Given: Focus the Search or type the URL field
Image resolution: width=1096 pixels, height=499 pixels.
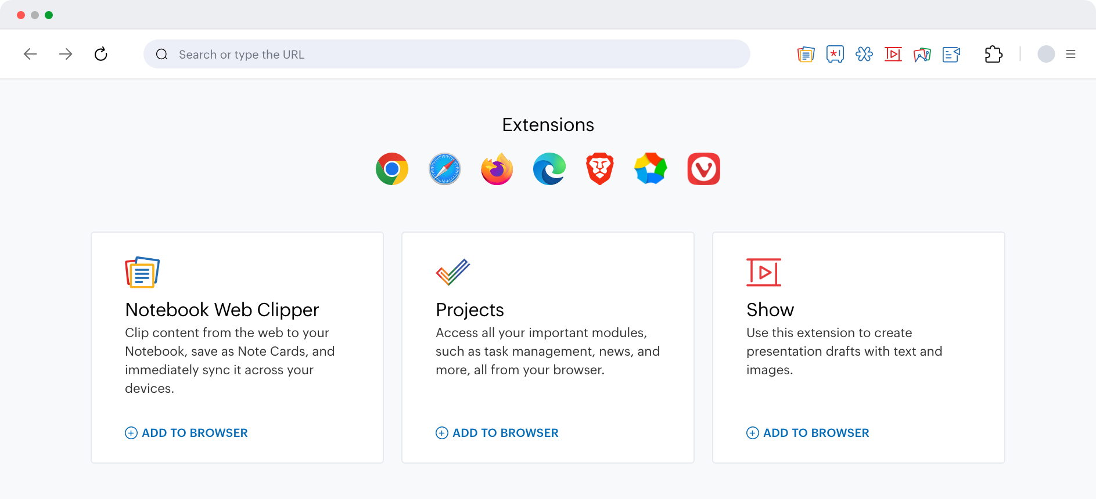Looking at the screenshot, I should tap(447, 54).
